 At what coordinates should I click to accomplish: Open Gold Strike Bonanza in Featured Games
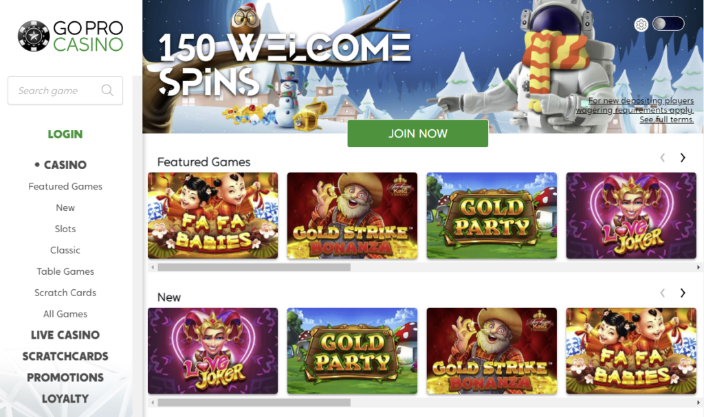tap(352, 216)
